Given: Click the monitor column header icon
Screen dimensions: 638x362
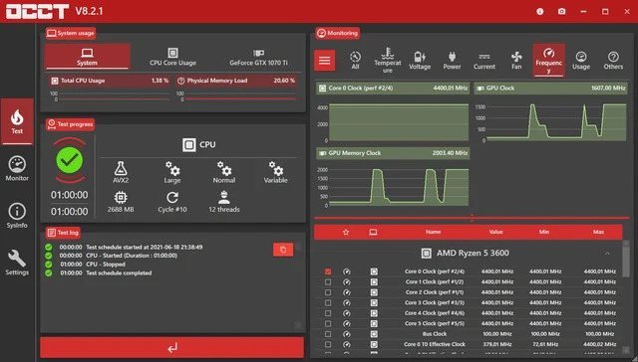Looking at the screenshot, I should pyautogui.click(x=373, y=232).
